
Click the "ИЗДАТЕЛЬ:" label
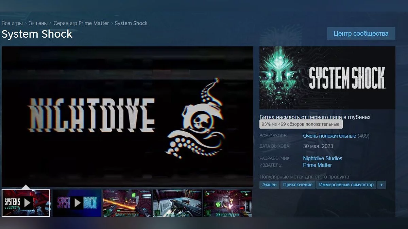tap(271, 165)
